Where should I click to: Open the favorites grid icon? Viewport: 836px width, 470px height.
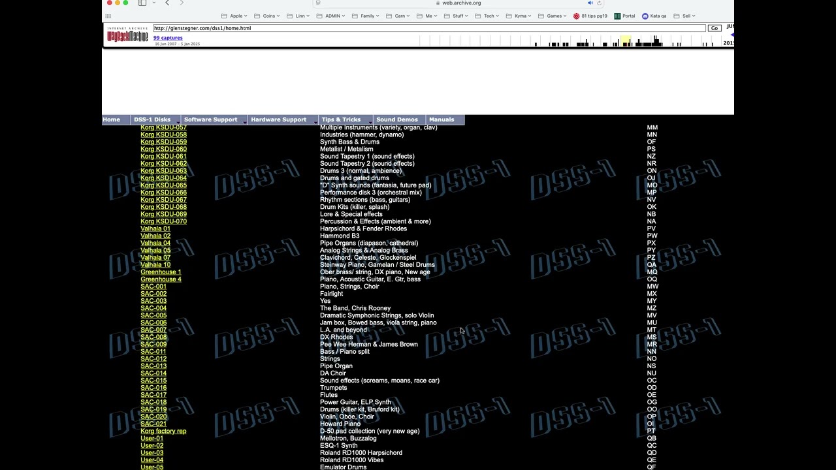click(x=108, y=16)
